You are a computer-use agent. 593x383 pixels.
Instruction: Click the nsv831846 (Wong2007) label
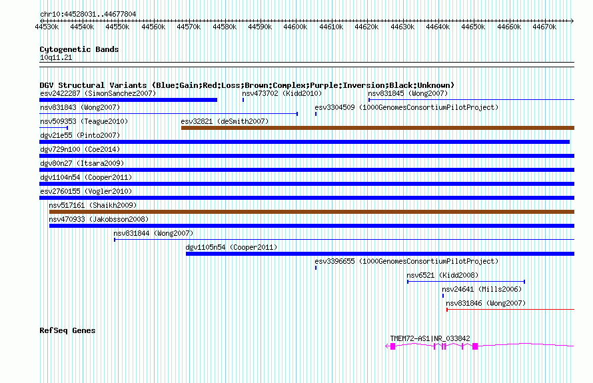click(486, 303)
